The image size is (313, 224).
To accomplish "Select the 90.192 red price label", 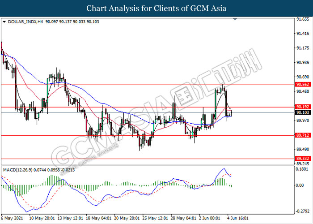I will (303, 107).
